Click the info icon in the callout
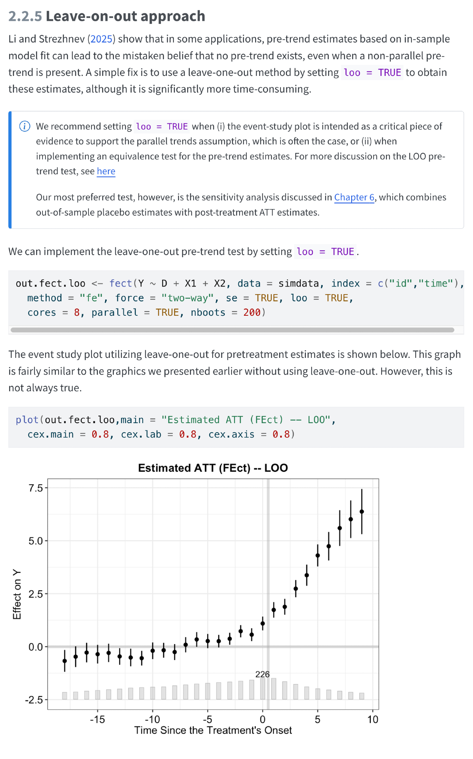The width and height of the screenshot is (473, 759). (x=25, y=126)
